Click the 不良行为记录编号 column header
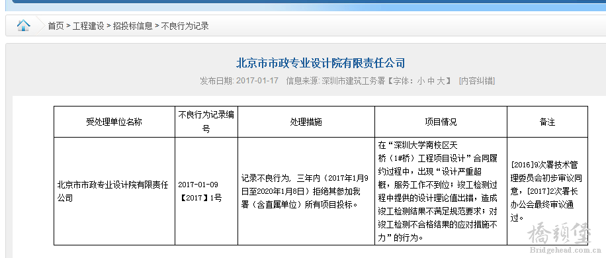This screenshot has width=606, height=258. (206, 122)
